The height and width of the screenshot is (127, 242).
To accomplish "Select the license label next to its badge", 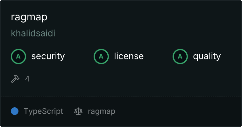I will pyautogui.click(x=129, y=56).
